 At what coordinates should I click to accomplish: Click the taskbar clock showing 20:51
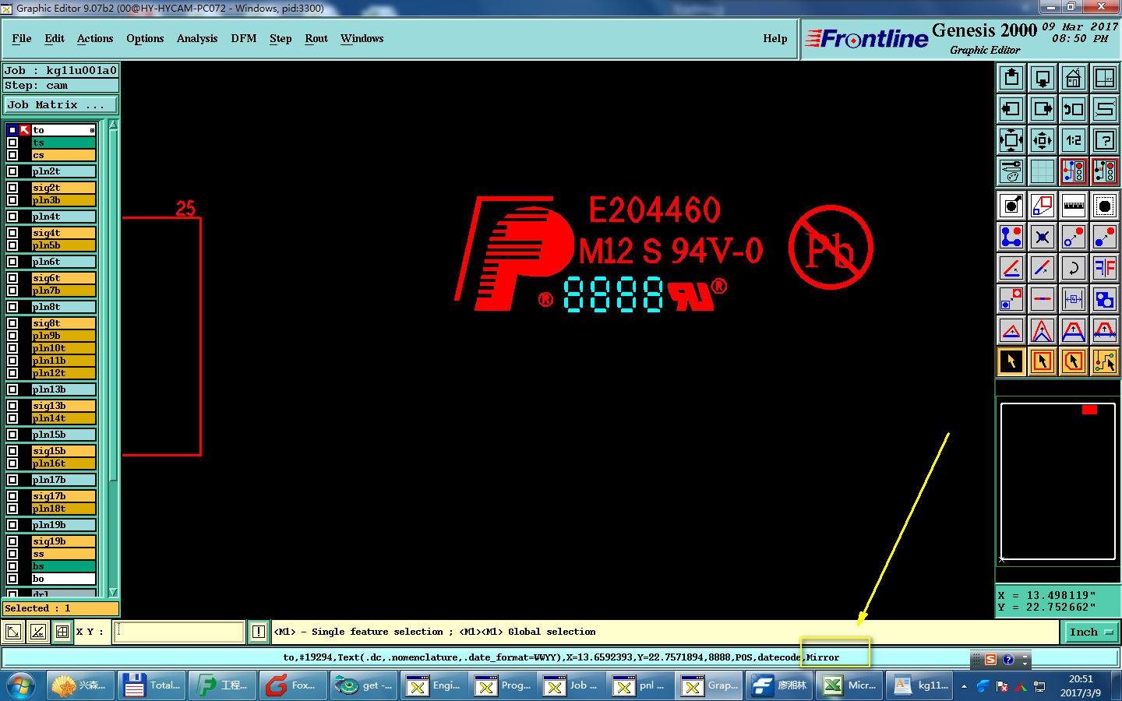click(x=1081, y=685)
